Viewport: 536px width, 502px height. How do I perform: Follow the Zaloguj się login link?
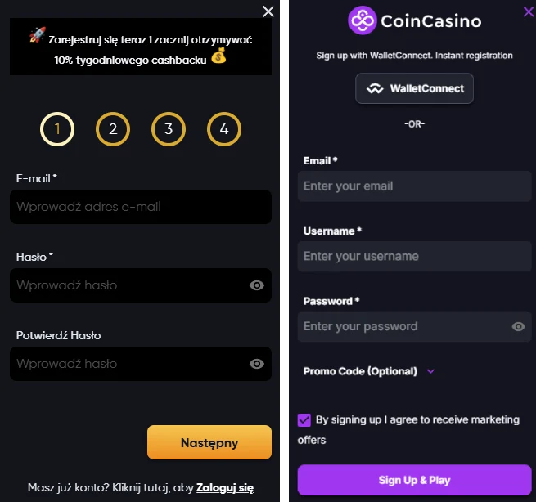coord(225,487)
